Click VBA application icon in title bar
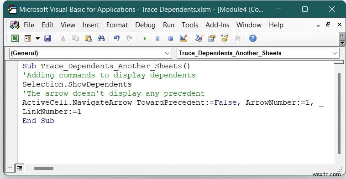346x179 pixels. coord(12,9)
